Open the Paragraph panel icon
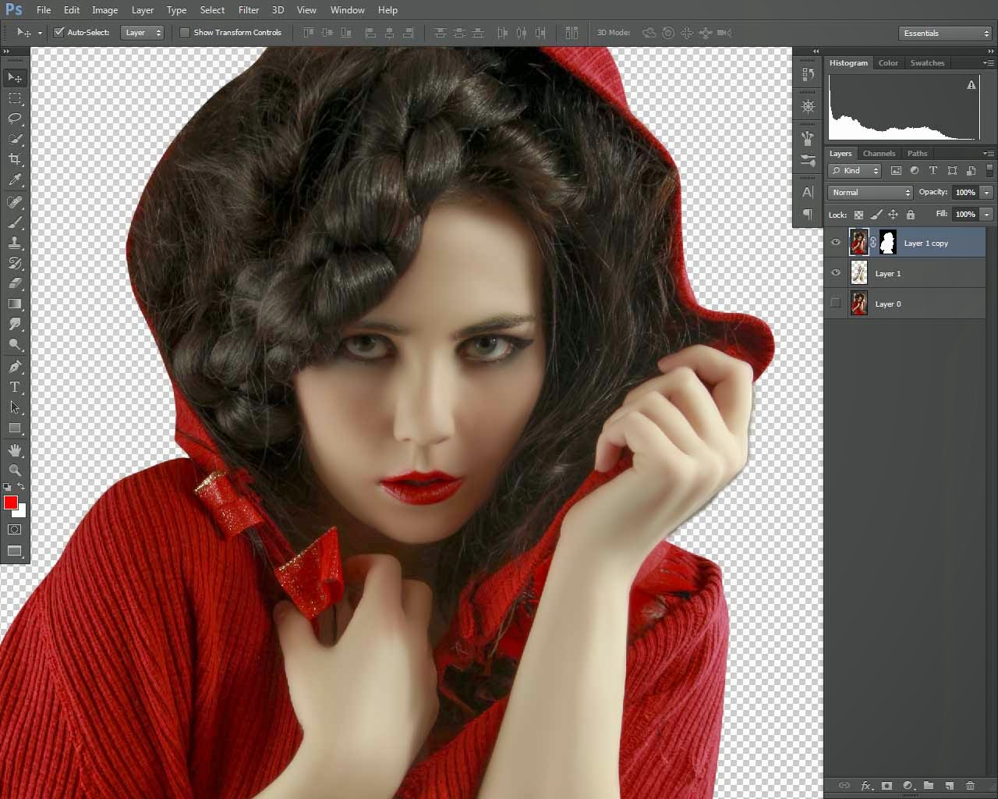The image size is (998, 799). (x=808, y=214)
